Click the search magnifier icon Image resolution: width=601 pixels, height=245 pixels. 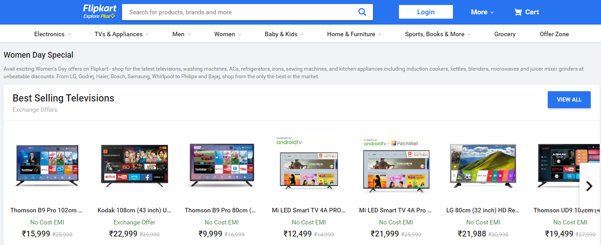point(362,12)
